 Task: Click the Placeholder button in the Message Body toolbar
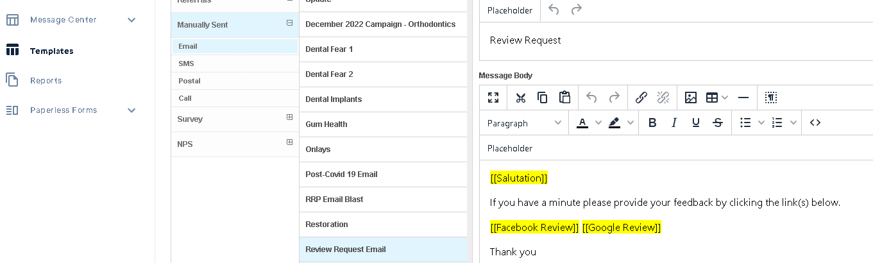510,148
